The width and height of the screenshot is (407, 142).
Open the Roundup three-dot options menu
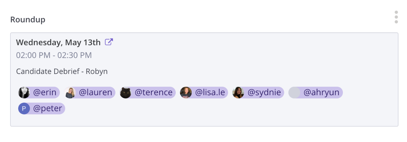[396, 17]
